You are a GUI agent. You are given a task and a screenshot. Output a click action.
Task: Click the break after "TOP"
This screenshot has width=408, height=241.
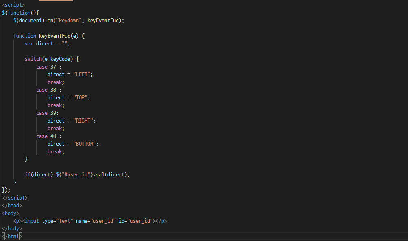56,105
